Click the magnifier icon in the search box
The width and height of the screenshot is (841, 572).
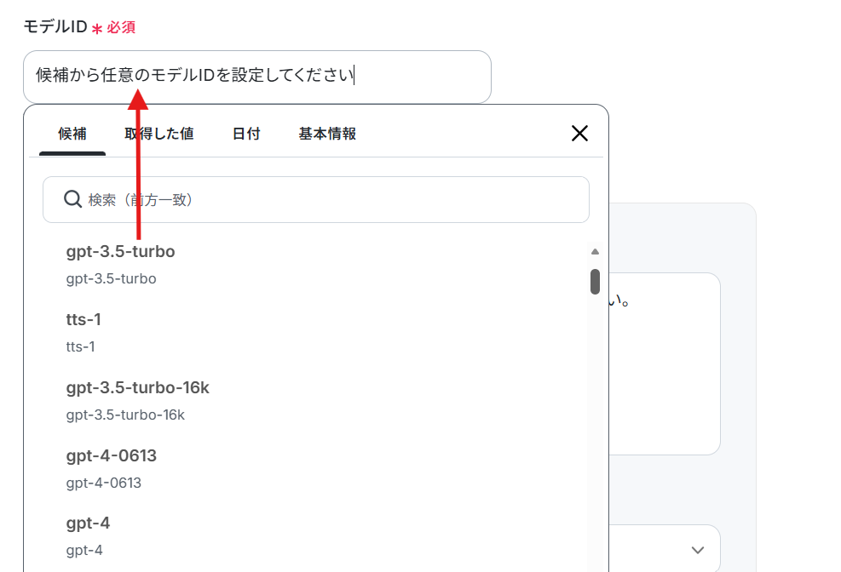tap(72, 199)
